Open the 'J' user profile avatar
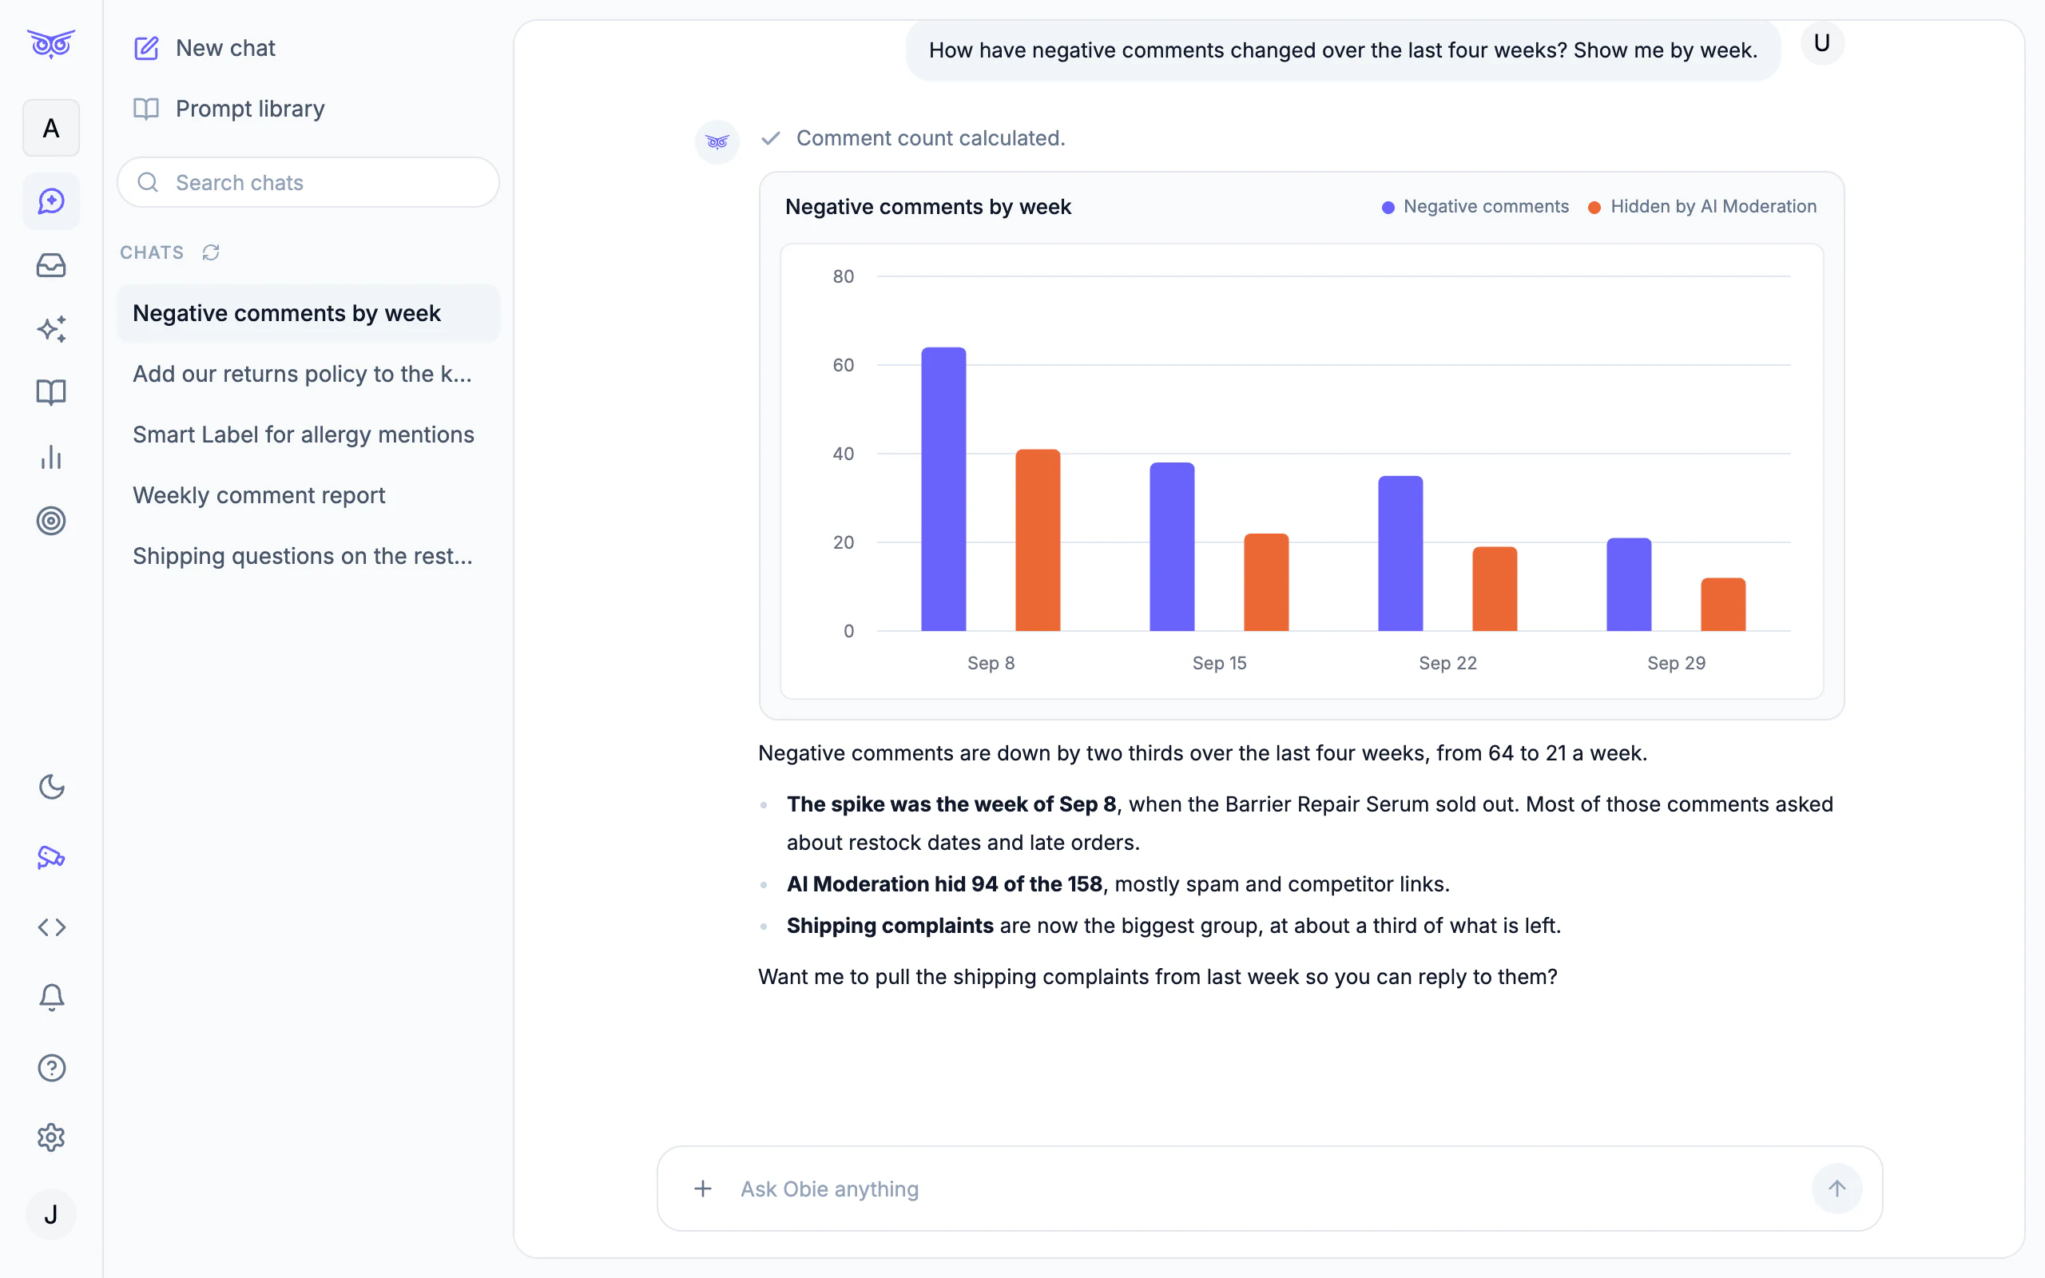The image size is (2045, 1278). [50, 1215]
